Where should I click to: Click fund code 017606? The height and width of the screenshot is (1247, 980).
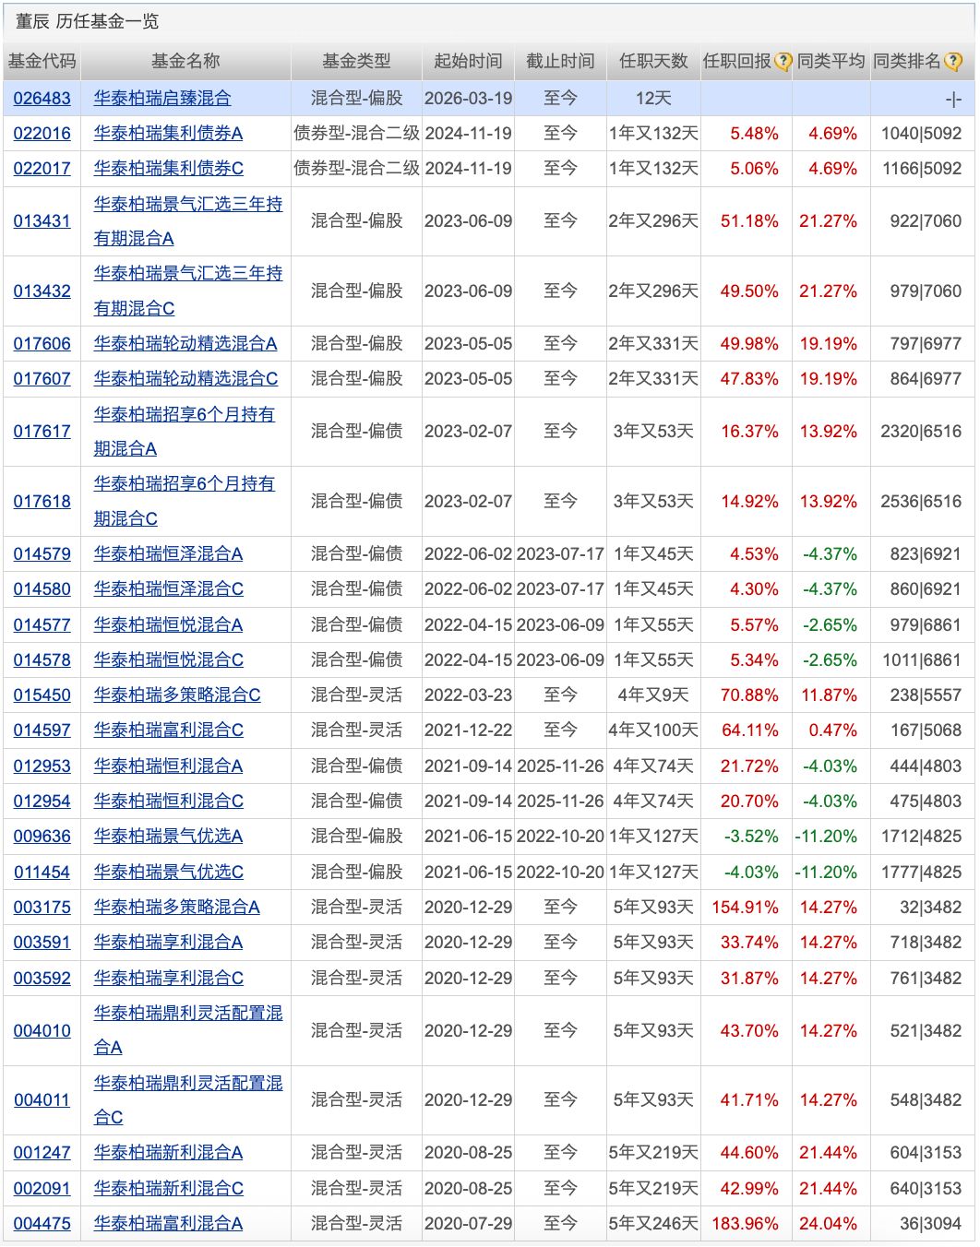(x=42, y=344)
